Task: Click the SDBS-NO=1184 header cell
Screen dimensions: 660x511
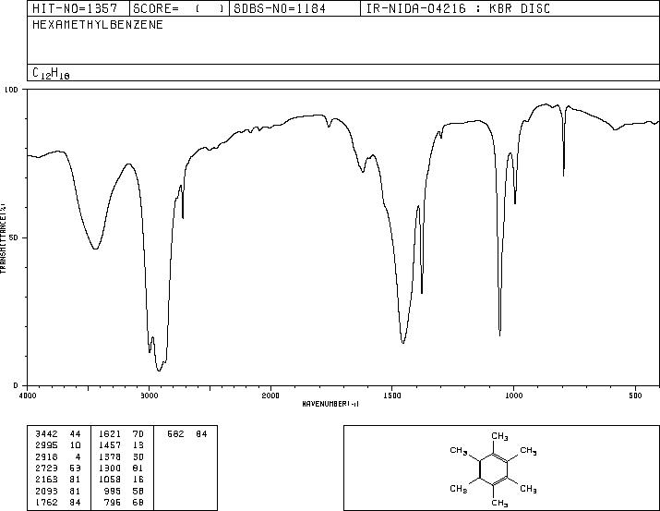Action: 294,8
